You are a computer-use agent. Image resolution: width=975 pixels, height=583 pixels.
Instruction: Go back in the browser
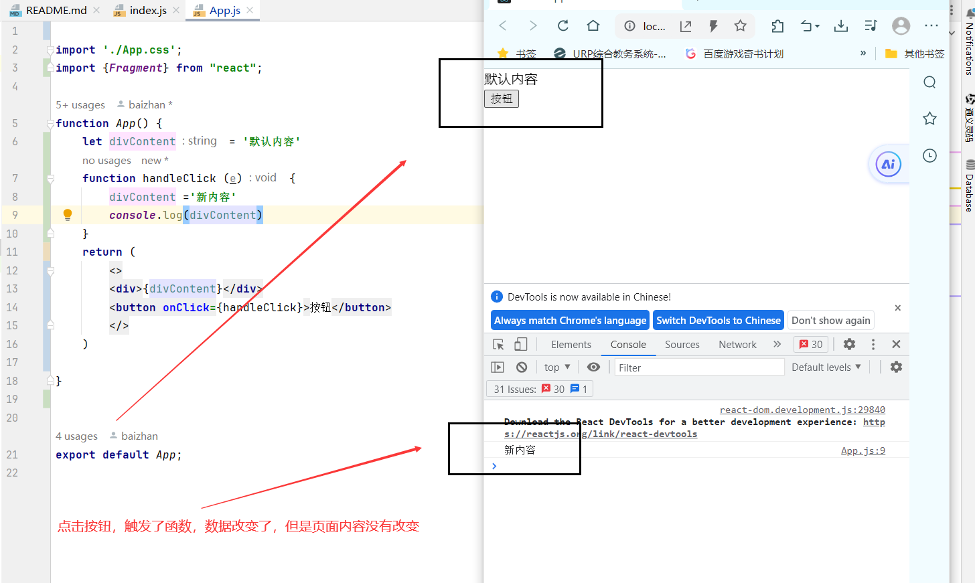(x=503, y=25)
